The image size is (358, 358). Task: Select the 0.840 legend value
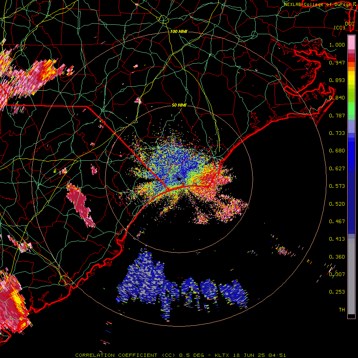pyautogui.click(x=337, y=98)
